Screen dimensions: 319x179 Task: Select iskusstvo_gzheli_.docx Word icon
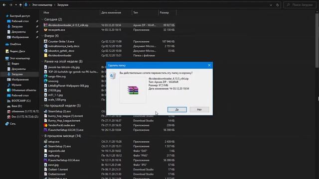click(45, 51)
